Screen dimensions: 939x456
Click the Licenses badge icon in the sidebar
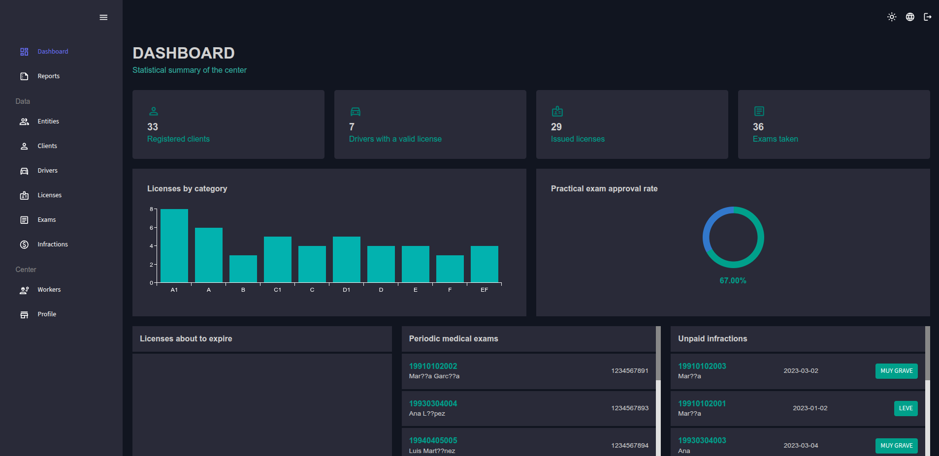tap(24, 195)
